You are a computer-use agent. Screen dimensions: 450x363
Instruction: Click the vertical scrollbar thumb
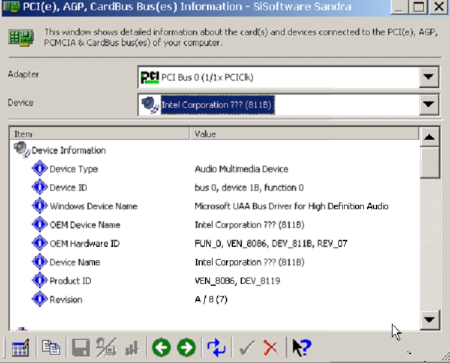(430, 163)
